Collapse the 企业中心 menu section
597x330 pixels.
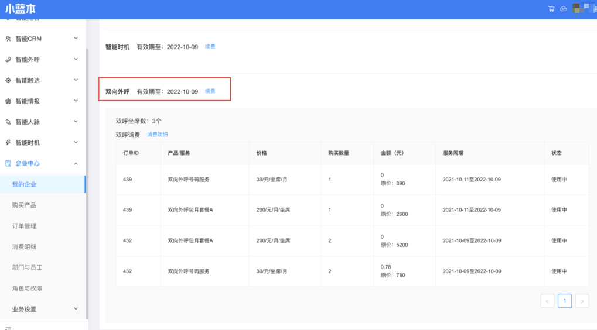pos(76,164)
